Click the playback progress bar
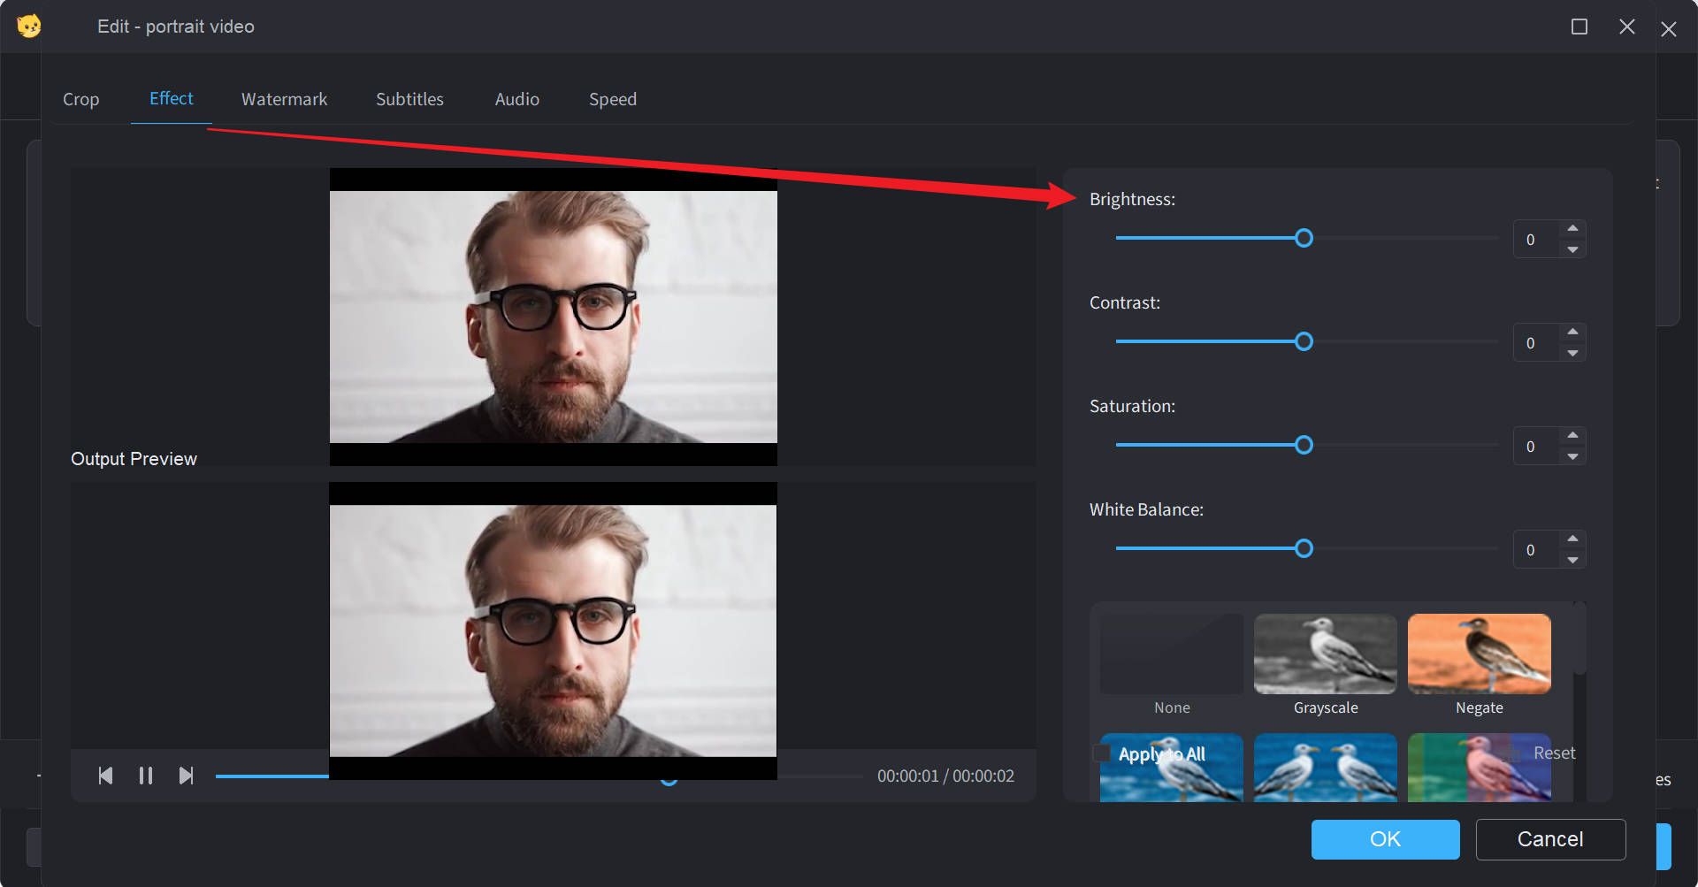Image resolution: width=1698 pixels, height=887 pixels. click(x=539, y=776)
